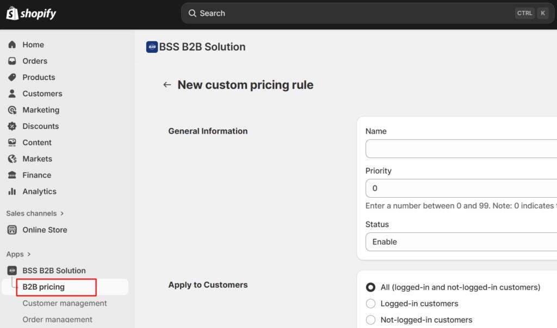Screen dimensions: 557x328
Task: Select Not-logged-in customers option
Action: click(370, 320)
